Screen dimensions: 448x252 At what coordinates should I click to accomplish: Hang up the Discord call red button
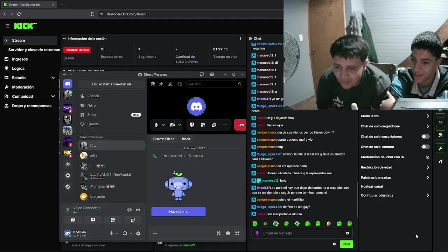pos(240,125)
